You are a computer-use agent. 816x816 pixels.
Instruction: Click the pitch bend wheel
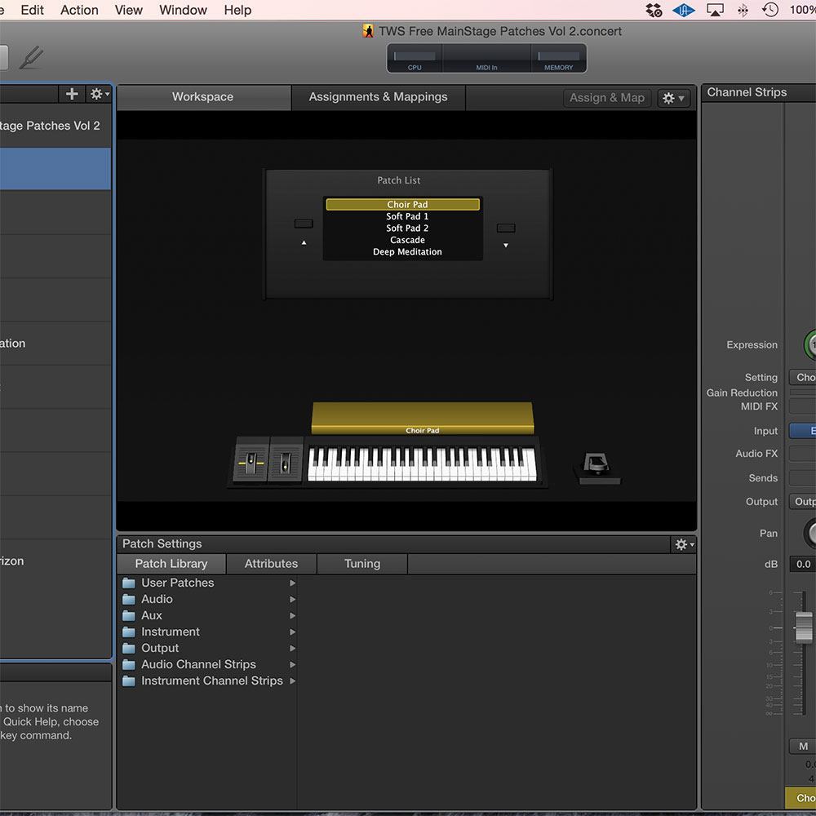tap(251, 463)
